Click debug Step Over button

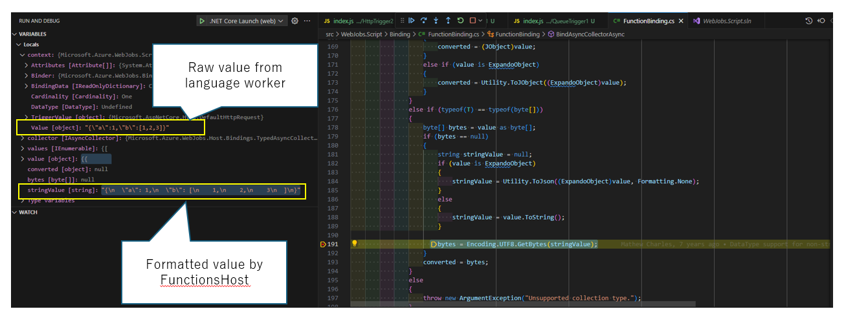tap(423, 21)
